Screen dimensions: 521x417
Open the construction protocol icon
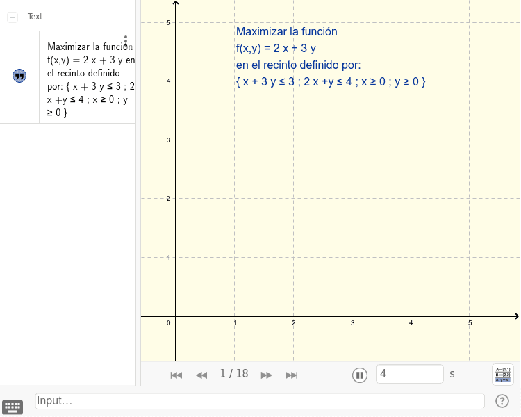(x=503, y=375)
